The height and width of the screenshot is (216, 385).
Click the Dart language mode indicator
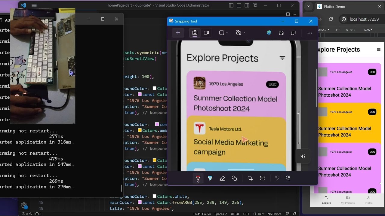258,214
